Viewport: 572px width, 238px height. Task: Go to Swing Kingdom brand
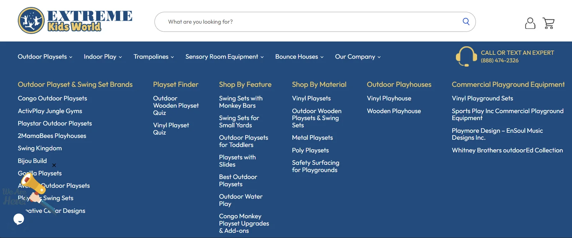(40, 148)
